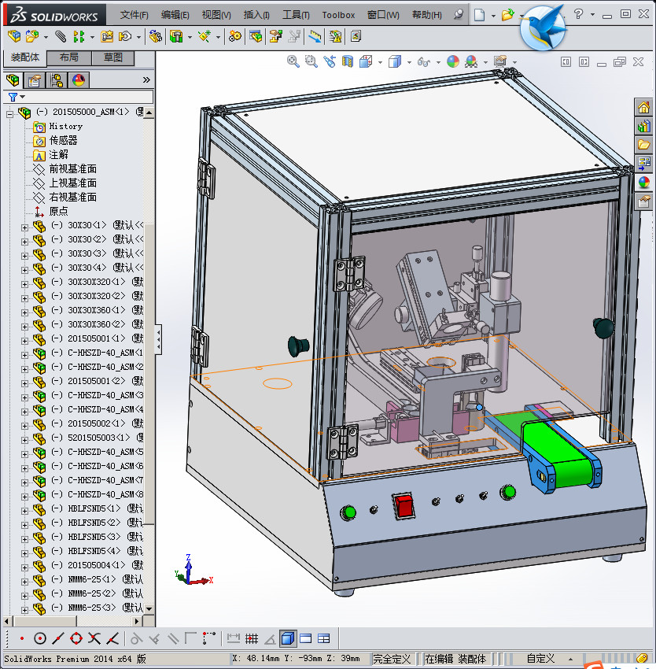Click the Mate paperclip icon
The height and width of the screenshot is (669, 656).
click(x=61, y=36)
